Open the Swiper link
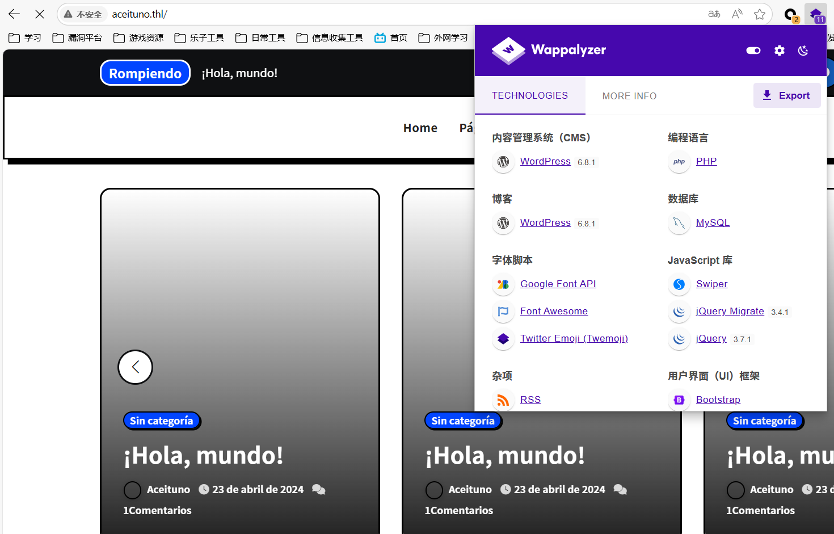834x534 pixels. [x=711, y=284]
